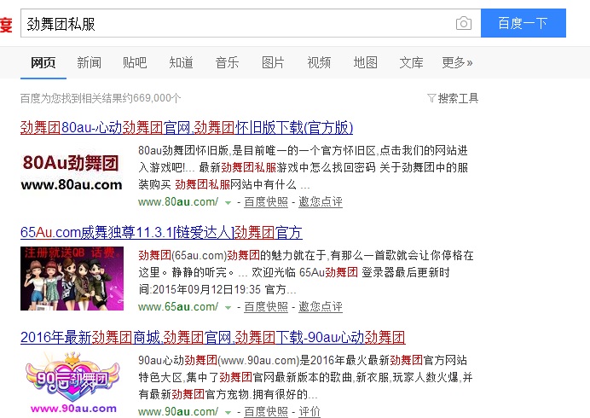Open the www.65au.com/ green URL

click(x=178, y=307)
